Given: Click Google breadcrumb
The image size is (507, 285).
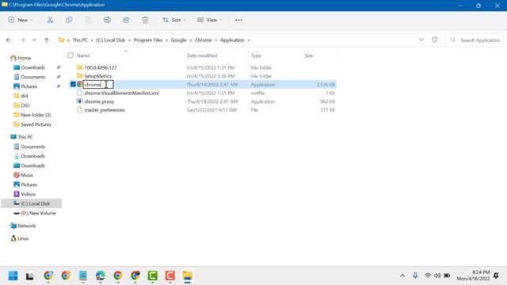Looking at the screenshot, I should pyautogui.click(x=178, y=40).
